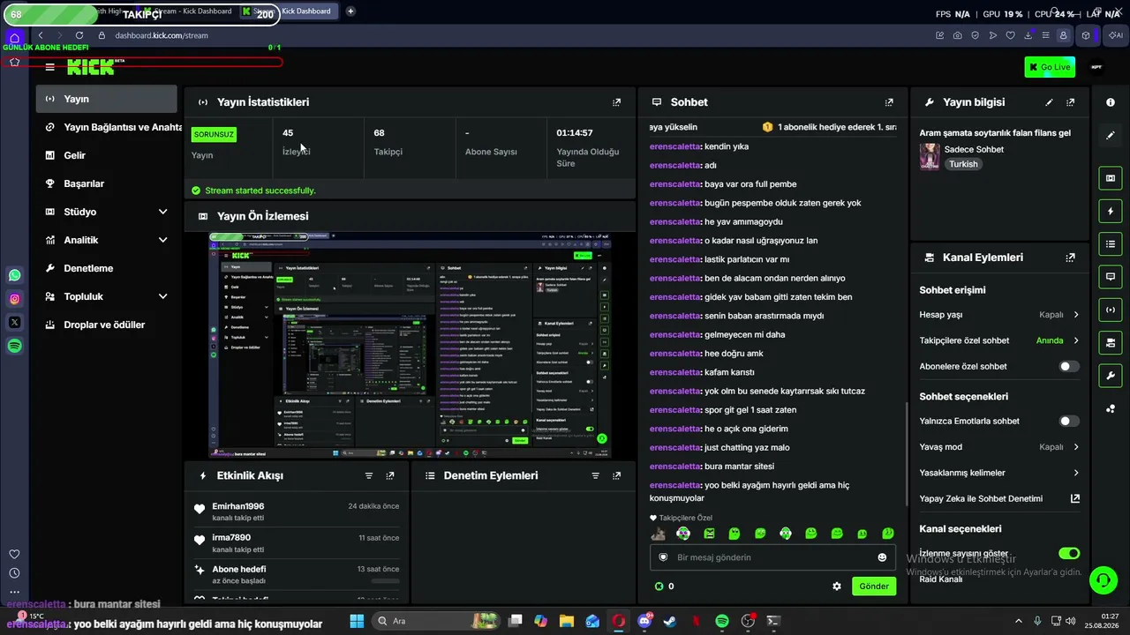Open the Gelir menu item in the sidebar
Viewport: 1130px width, 635px height.
pyautogui.click(x=106, y=155)
